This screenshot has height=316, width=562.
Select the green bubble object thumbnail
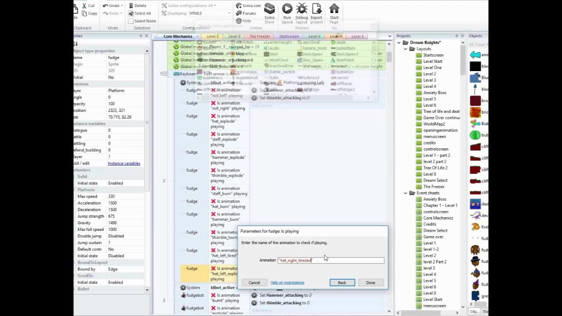click(475, 135)
